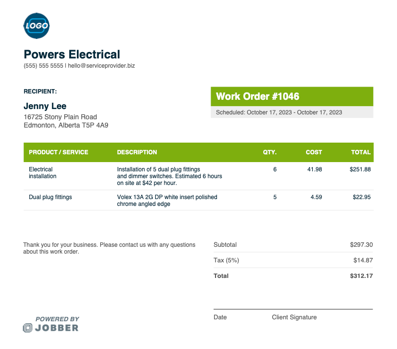Click the Jobber logo icon
The height and width of the screenshot is (349, 397).
click(x=28, y=328)
